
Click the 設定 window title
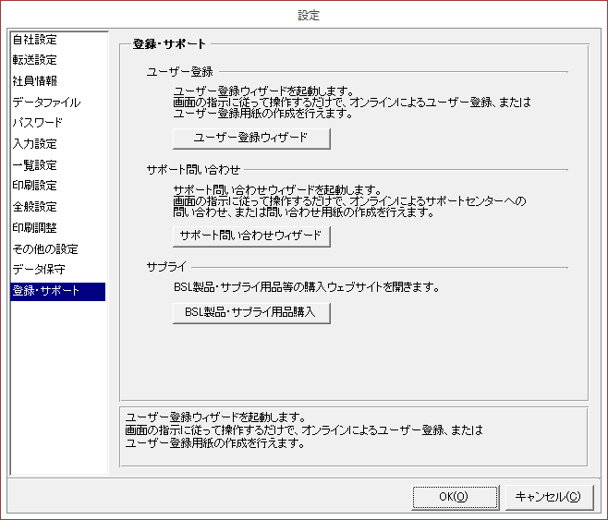309,15
